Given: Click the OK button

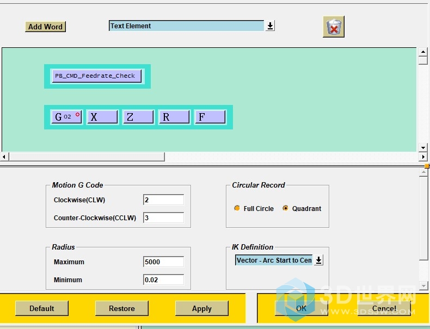Looking at the screenshot, I should pos(302,308).
